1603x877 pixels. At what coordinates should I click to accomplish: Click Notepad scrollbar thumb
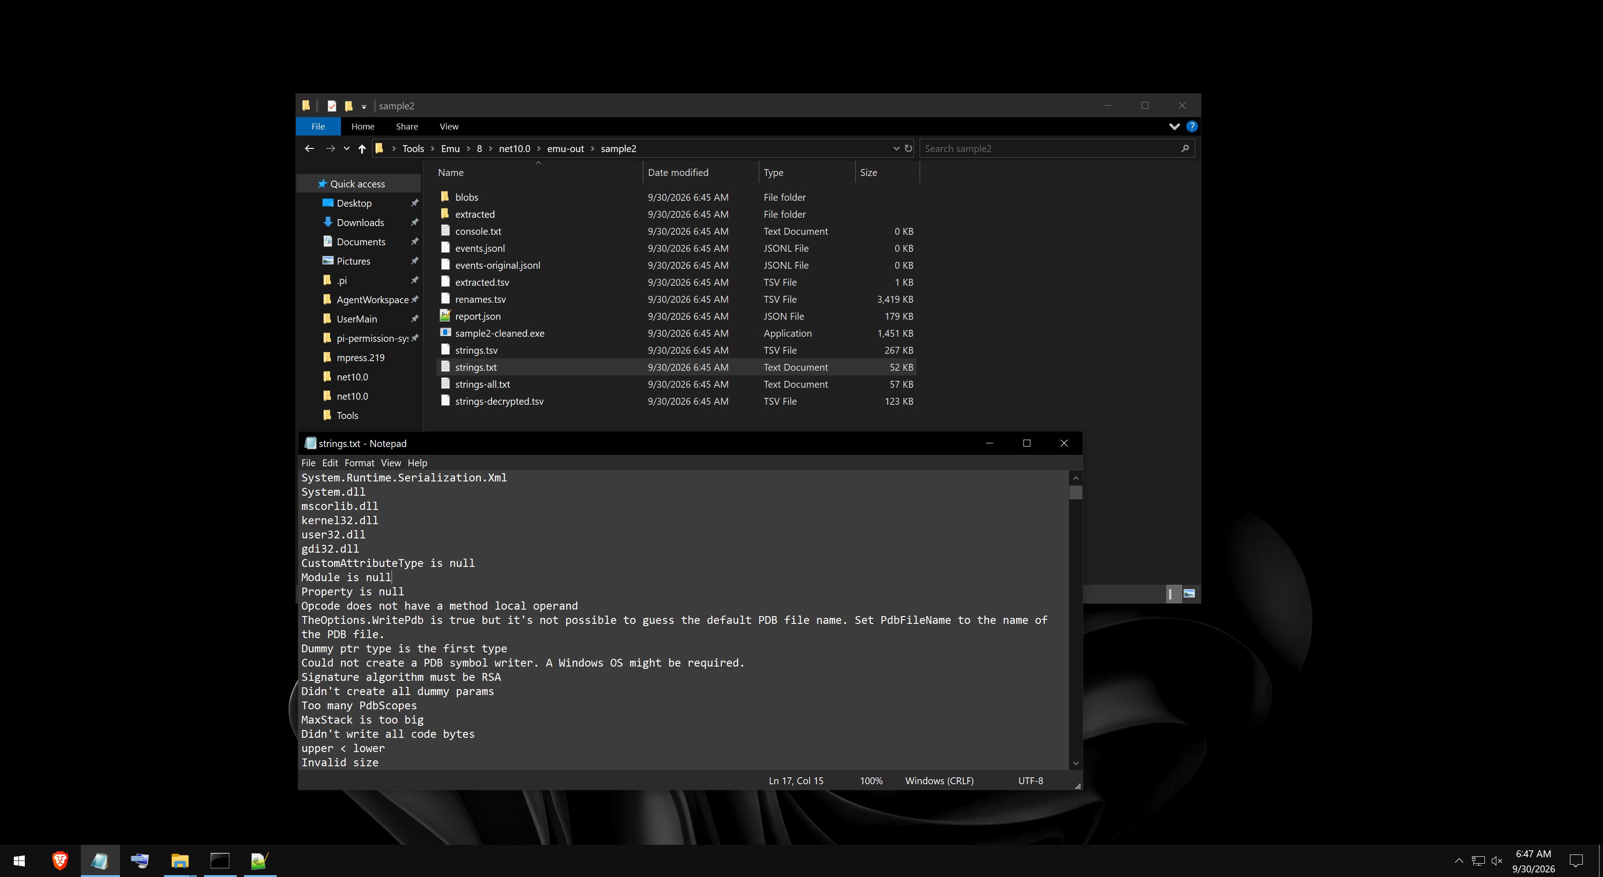pos(1076,492)
